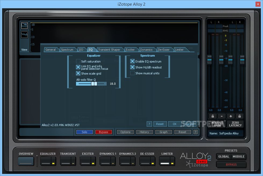Image resolution: width=263 pixels, height=176 pixels.
Task: Toggle the Dynamics 2 module power light
Action: 133,163
